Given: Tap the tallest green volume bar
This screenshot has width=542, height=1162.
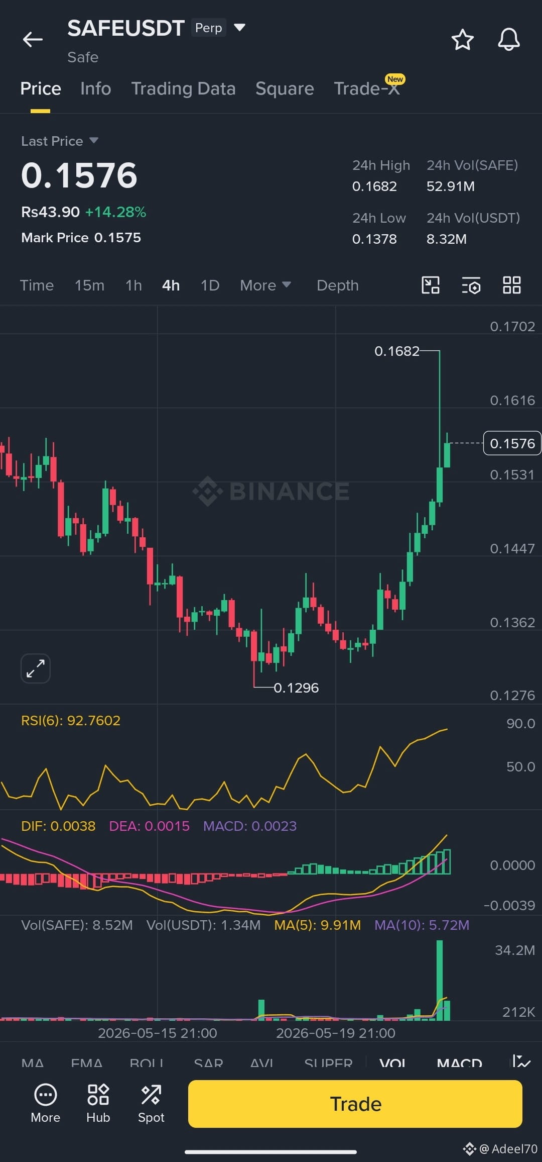Looking at the screenshot, I should pos(440,980).
